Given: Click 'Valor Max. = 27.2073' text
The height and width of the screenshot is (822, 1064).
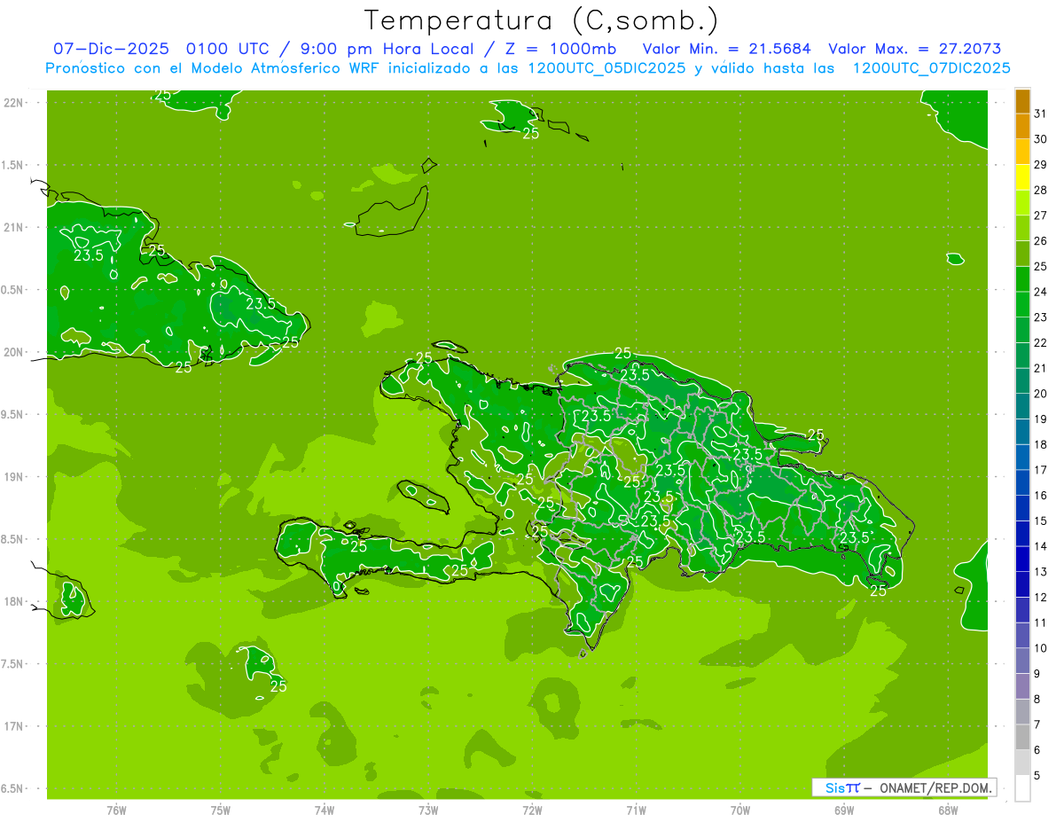Looking at the screenshot, I should tap(915, 49).
